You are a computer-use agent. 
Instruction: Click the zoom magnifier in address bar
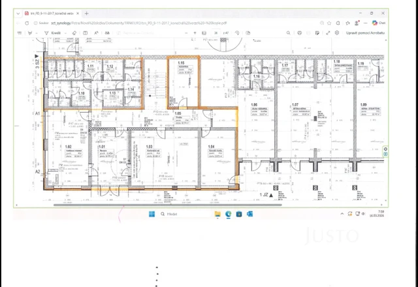322,23
